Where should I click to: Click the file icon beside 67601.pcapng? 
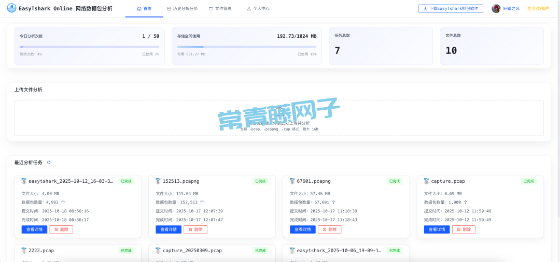click(x=292, y=181)
